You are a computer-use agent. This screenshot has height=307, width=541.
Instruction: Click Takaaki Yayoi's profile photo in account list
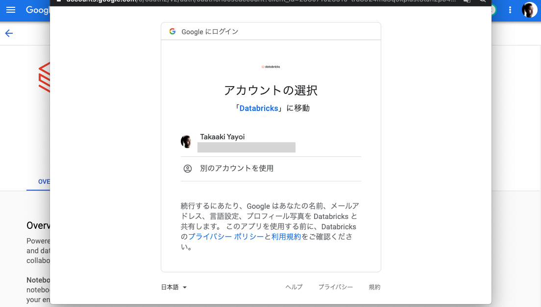[186, 141]
